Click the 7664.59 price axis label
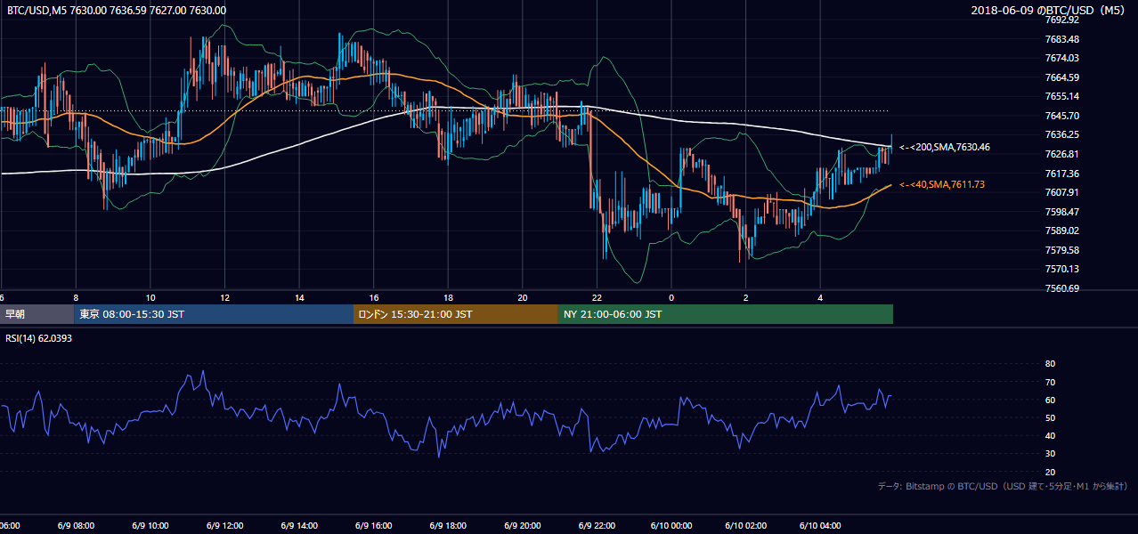Viewport: 1138px width, 534px height. (1062, 77)
